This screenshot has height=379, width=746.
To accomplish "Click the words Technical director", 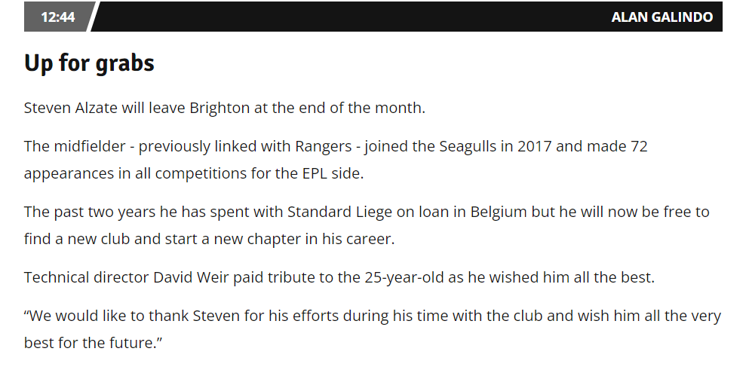I will (87, 277).
